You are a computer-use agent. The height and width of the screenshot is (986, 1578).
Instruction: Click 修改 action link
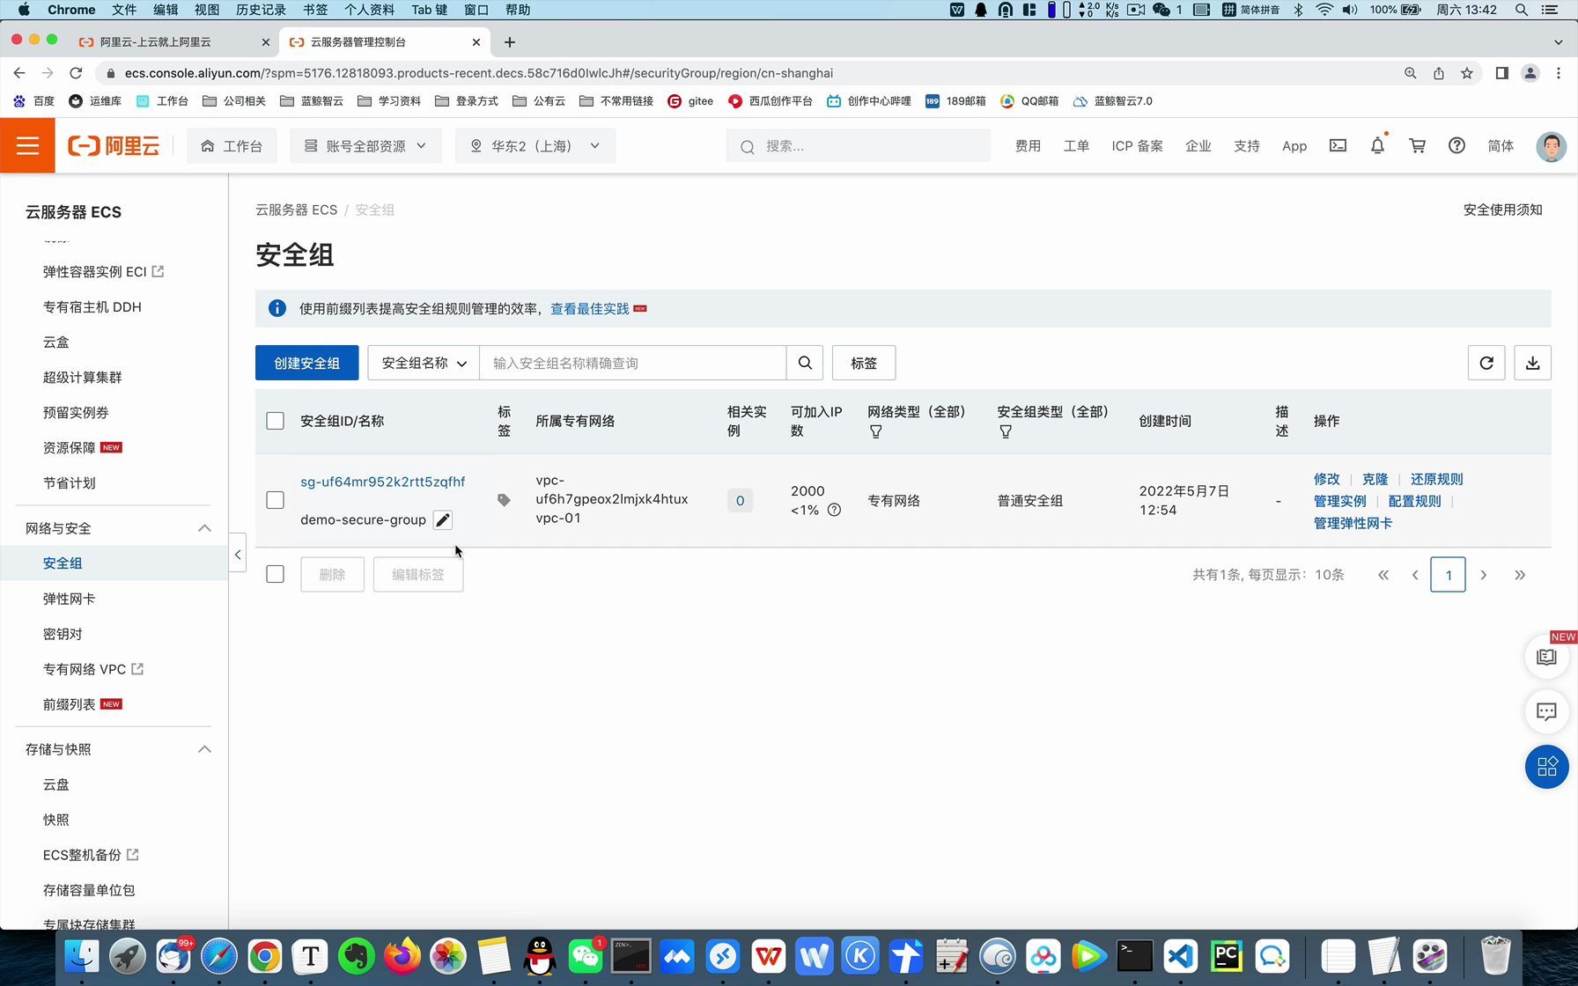click(x=1326, y=479)
